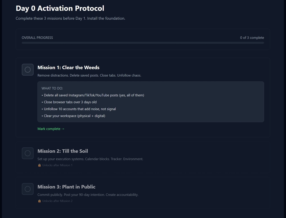Select the Close browser tabs item
The height and width of the screenshot is (218, 286).
(x=70, y=102)
